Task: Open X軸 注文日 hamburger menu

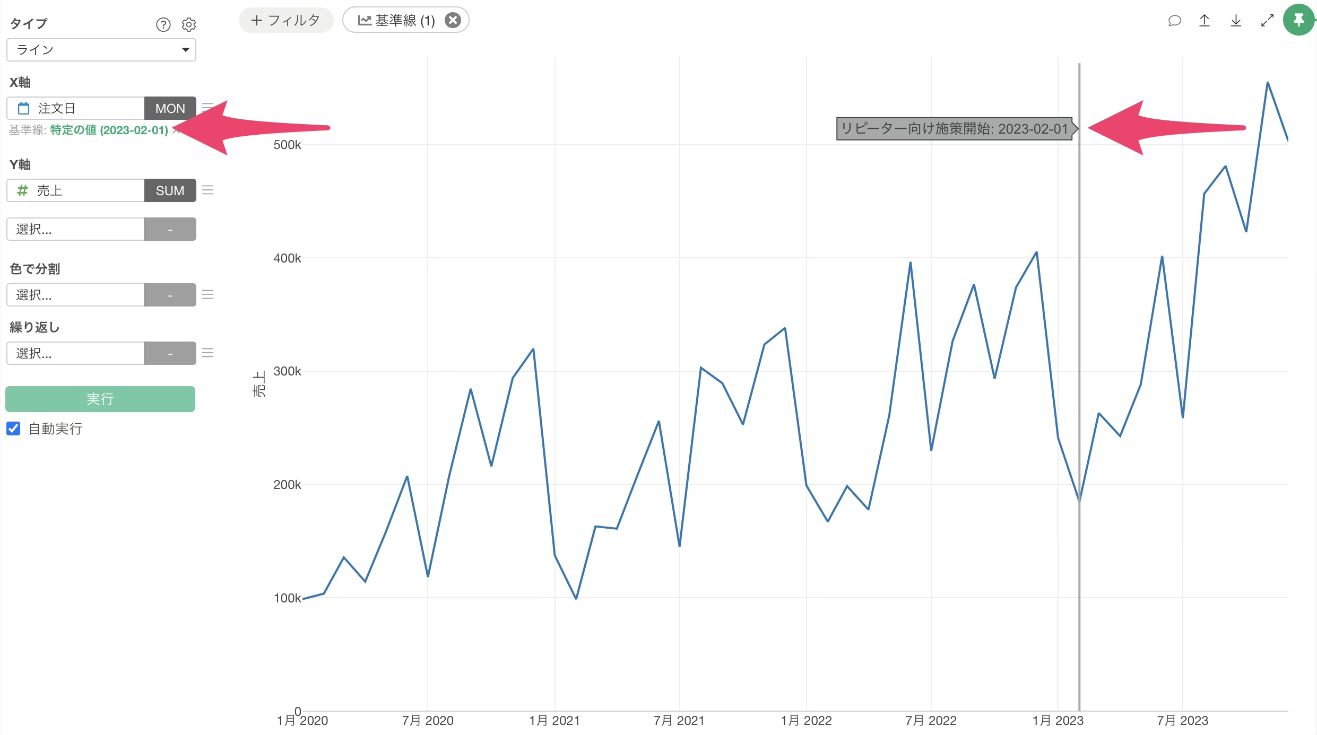Action: pyautogui.click(x=207, y=108)
